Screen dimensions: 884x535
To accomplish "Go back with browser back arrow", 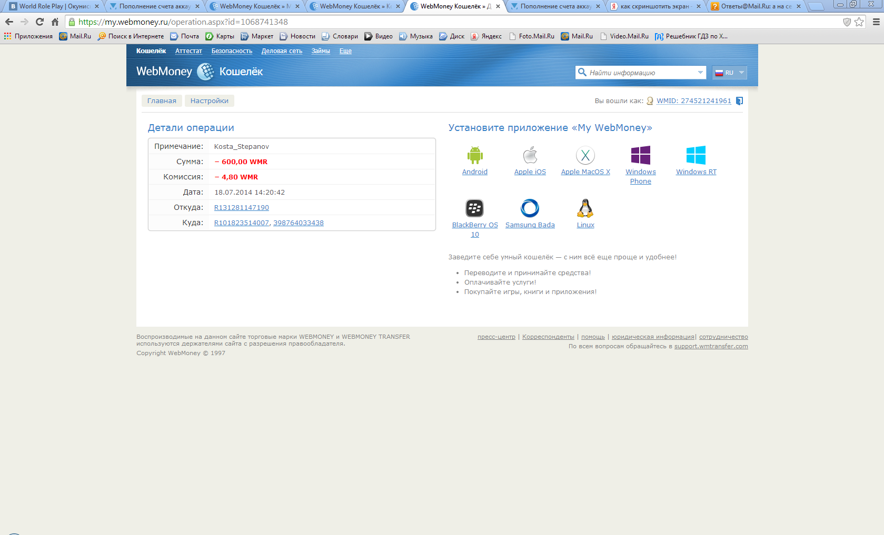I will pos(9,22).
